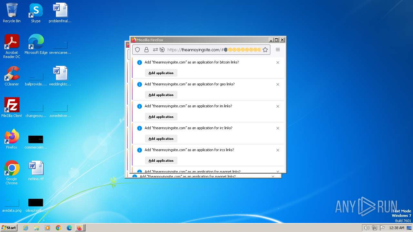Select the CCleaner desktop shortcut
This screenshot has width=413, height=232.
click(x=12, y=76)
